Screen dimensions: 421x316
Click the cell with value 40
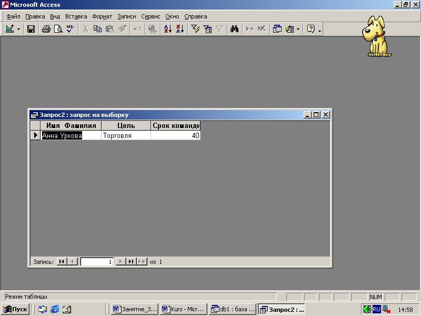point(176,135)
